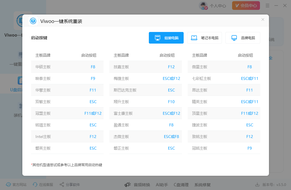This screenshot has width=291, height=190.
Task: Click 双敏主板 row
Action: tap(67, 102)
